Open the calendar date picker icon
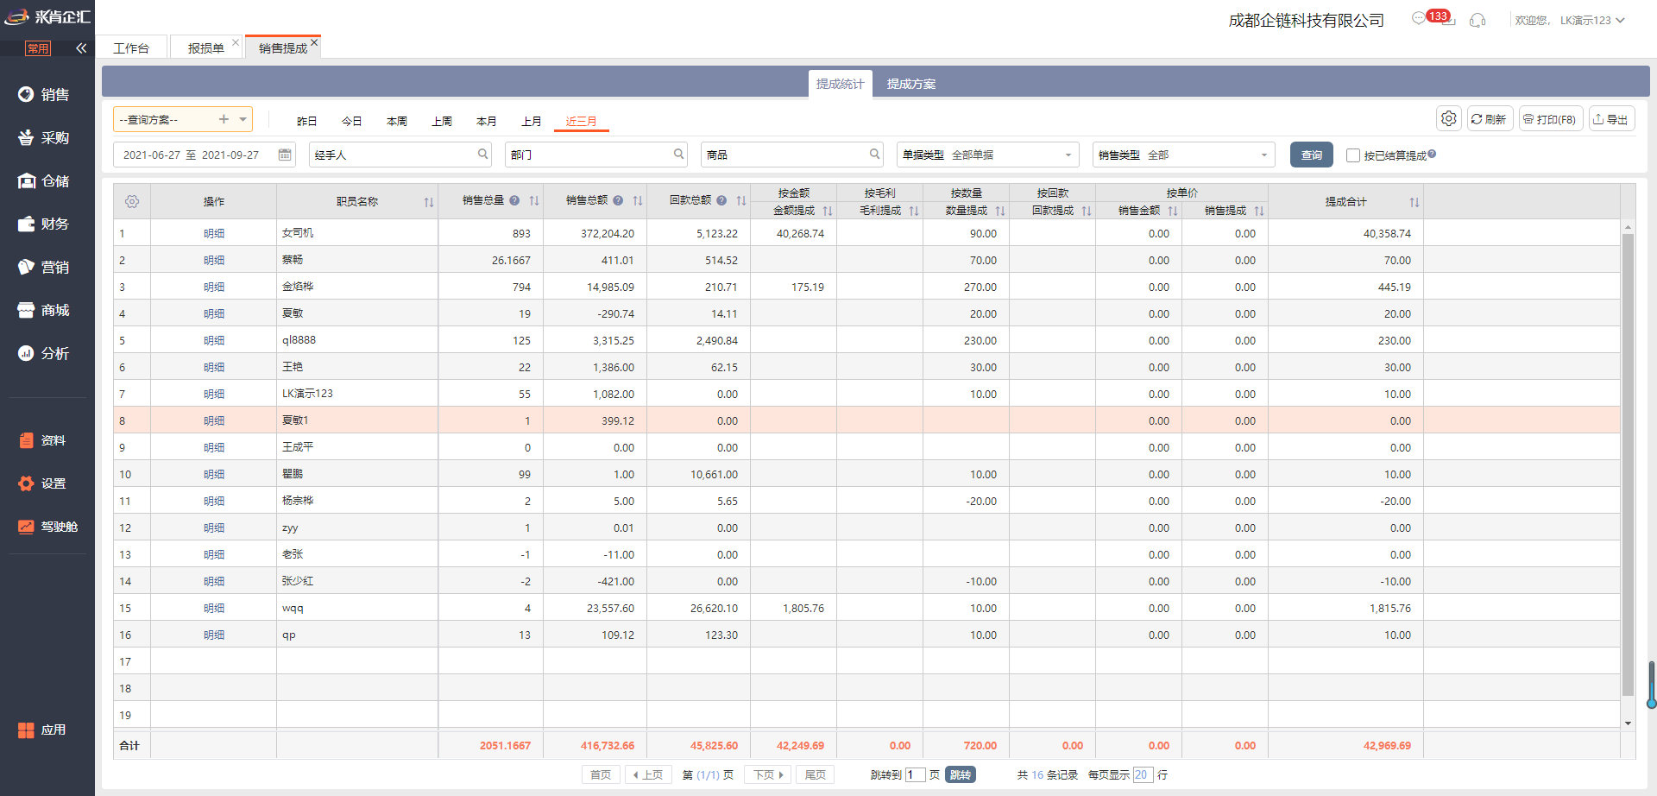 [285, 155]
